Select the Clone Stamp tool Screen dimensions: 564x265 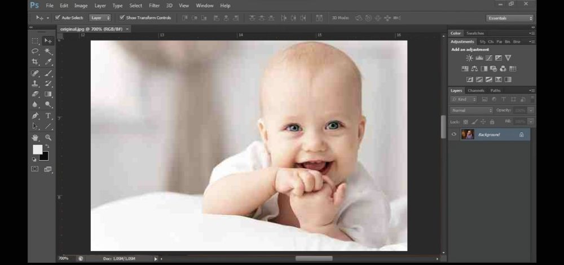35,83
